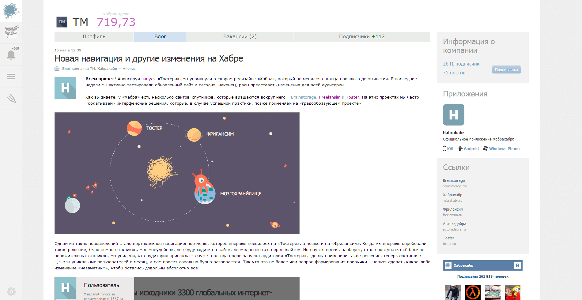Open the Вакансии (2) tab
The image size is (582, 300).
[x=240, y=36]
